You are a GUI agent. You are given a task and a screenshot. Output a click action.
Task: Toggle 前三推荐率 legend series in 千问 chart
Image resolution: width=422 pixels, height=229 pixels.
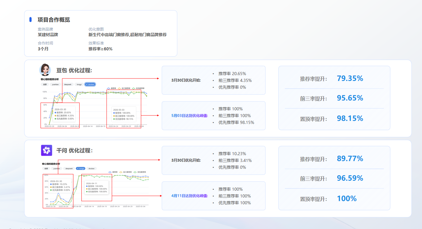pyautogui.click(x=125, y=172)
